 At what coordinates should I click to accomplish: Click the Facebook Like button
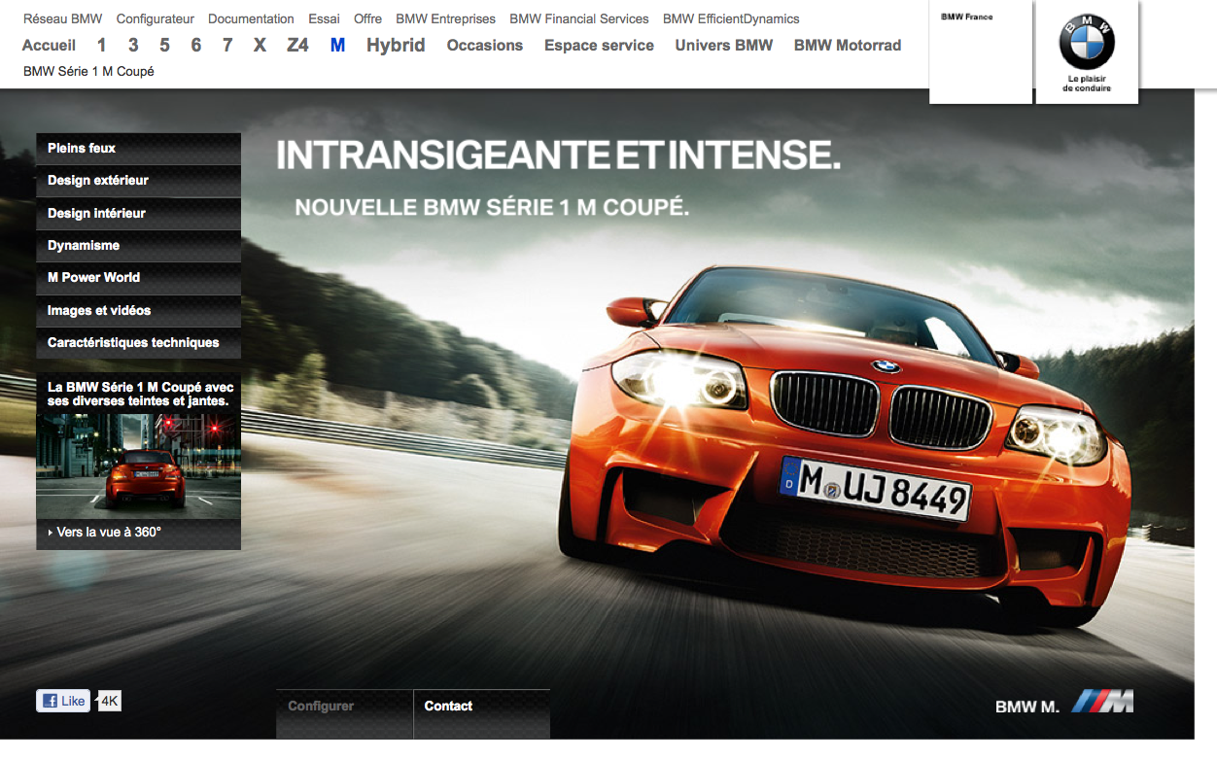click(63, 701)
